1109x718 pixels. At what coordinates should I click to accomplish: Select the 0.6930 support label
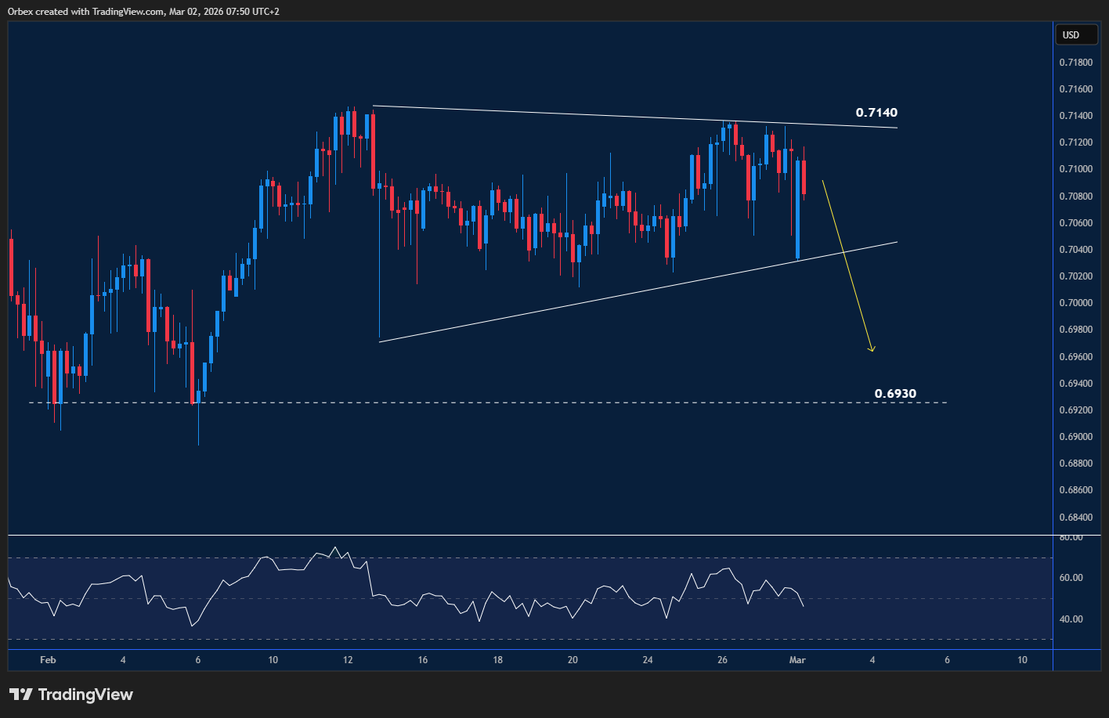point(894,393)
